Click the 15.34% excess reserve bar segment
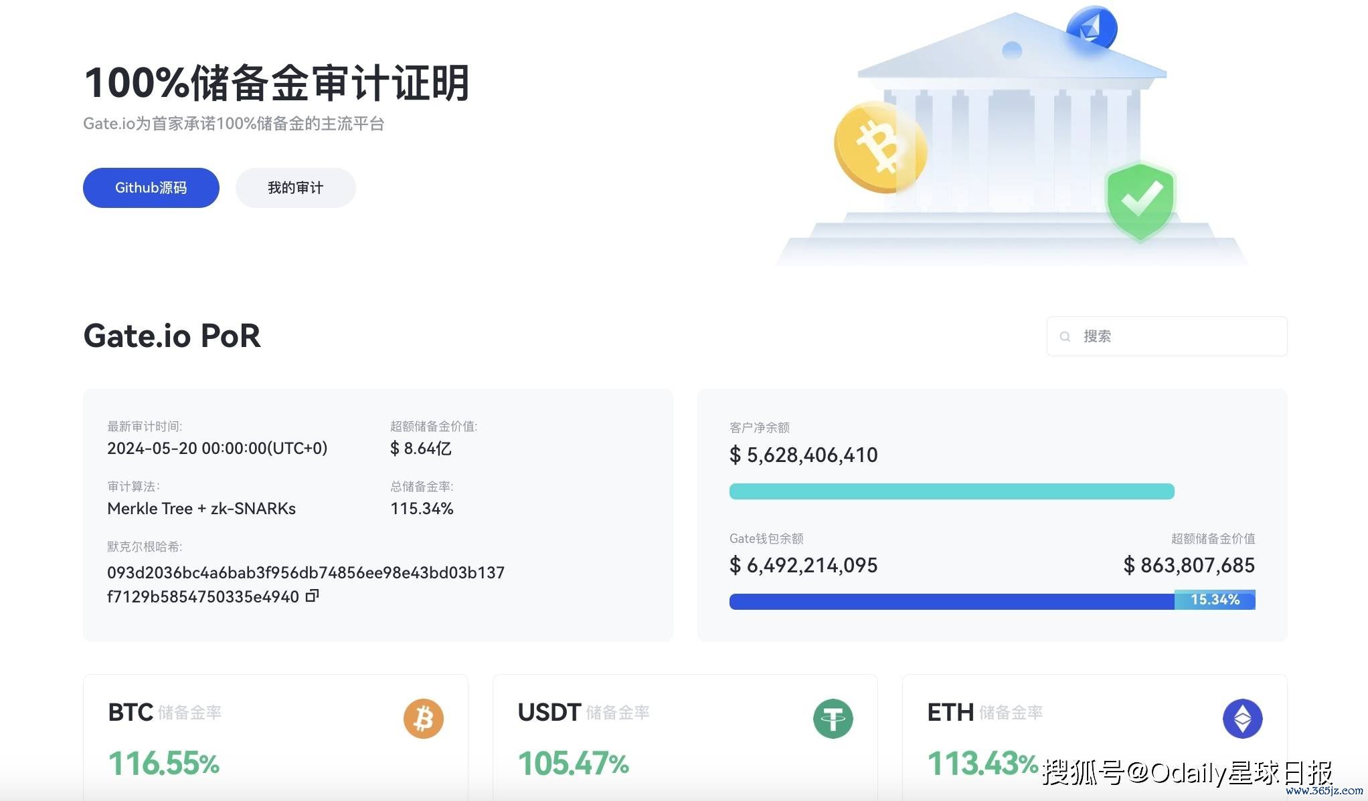The image size is (1368, 801). [1215, 600]
